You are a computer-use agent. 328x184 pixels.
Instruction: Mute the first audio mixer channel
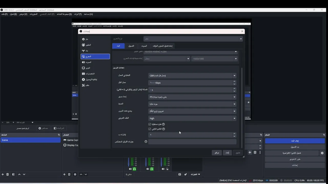[130, 169]
